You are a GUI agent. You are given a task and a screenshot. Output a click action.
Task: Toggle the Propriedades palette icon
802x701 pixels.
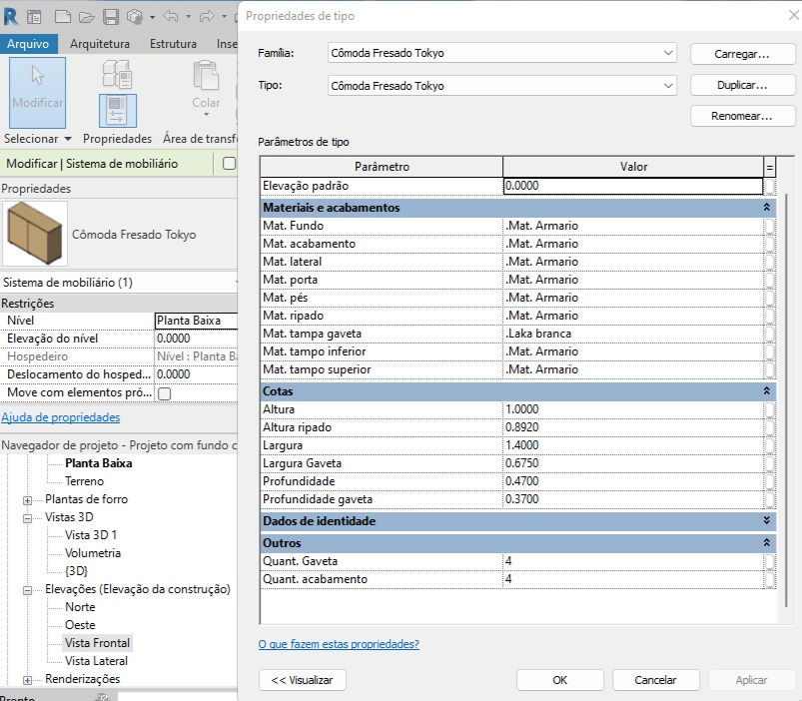[117, 111]
